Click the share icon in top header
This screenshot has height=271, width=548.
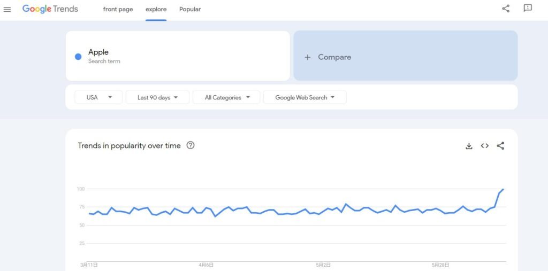pyautogui.click(x=506, y=9)
